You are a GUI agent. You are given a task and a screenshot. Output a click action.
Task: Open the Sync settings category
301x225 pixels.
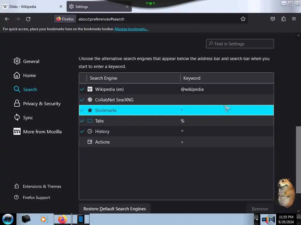(28, 118)
